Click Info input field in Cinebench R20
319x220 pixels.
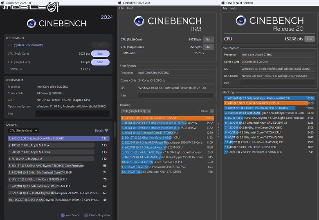[278, 83]
